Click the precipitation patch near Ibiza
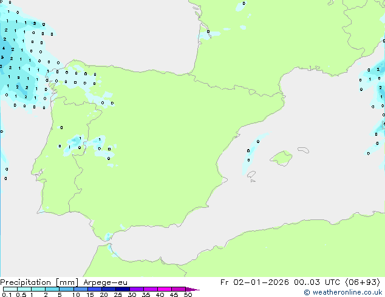 (x=248, y=162)
